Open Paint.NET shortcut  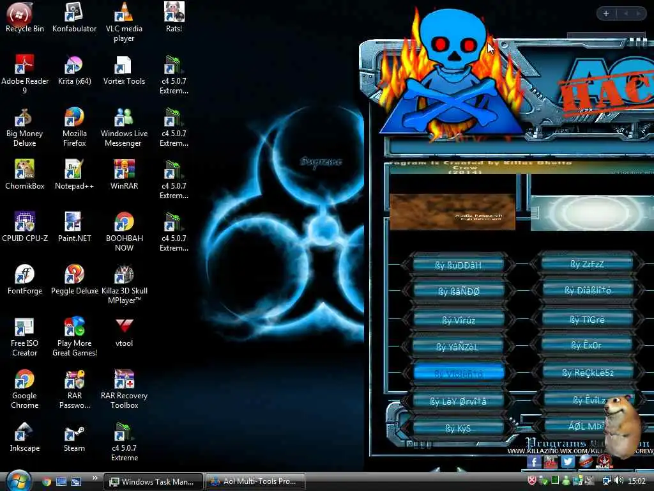tap(74, 228)
